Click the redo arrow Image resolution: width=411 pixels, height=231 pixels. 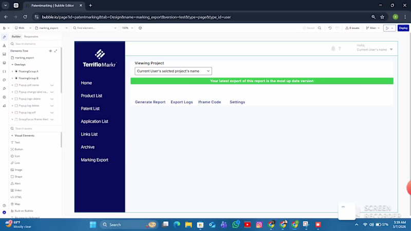[x=337, y=28]
